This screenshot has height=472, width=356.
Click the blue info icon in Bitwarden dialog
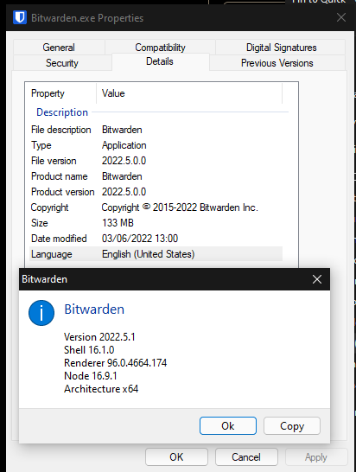coord(41,313)
